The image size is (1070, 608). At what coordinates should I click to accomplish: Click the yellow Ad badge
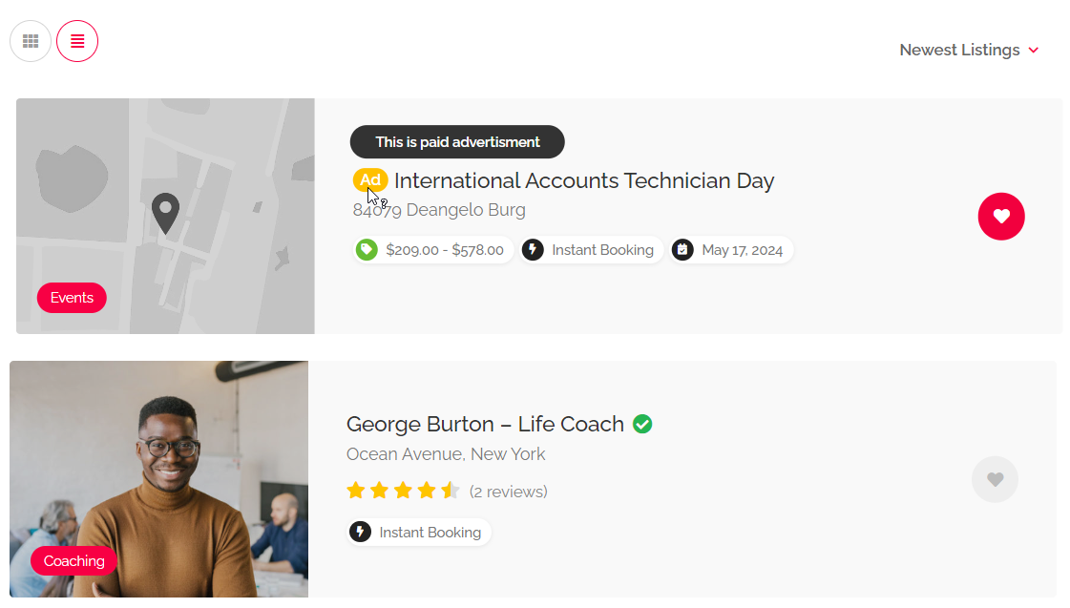click(x=370, y=180)
